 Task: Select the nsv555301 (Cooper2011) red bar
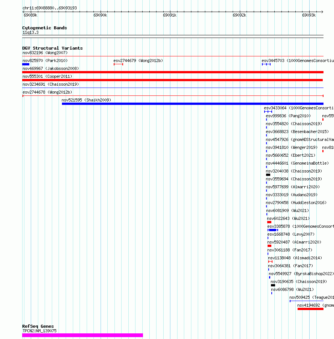click(x=173, y=80)
